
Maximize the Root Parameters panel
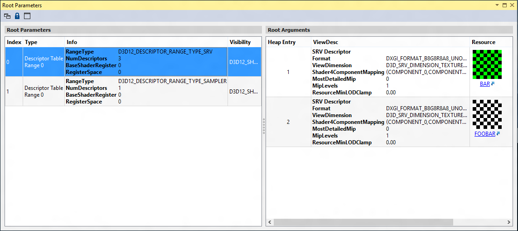[x=504, y=5]
